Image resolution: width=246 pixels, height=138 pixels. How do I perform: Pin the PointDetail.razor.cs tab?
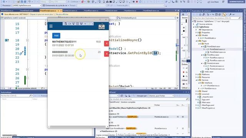pyautogui.click(x=58, y=11)
